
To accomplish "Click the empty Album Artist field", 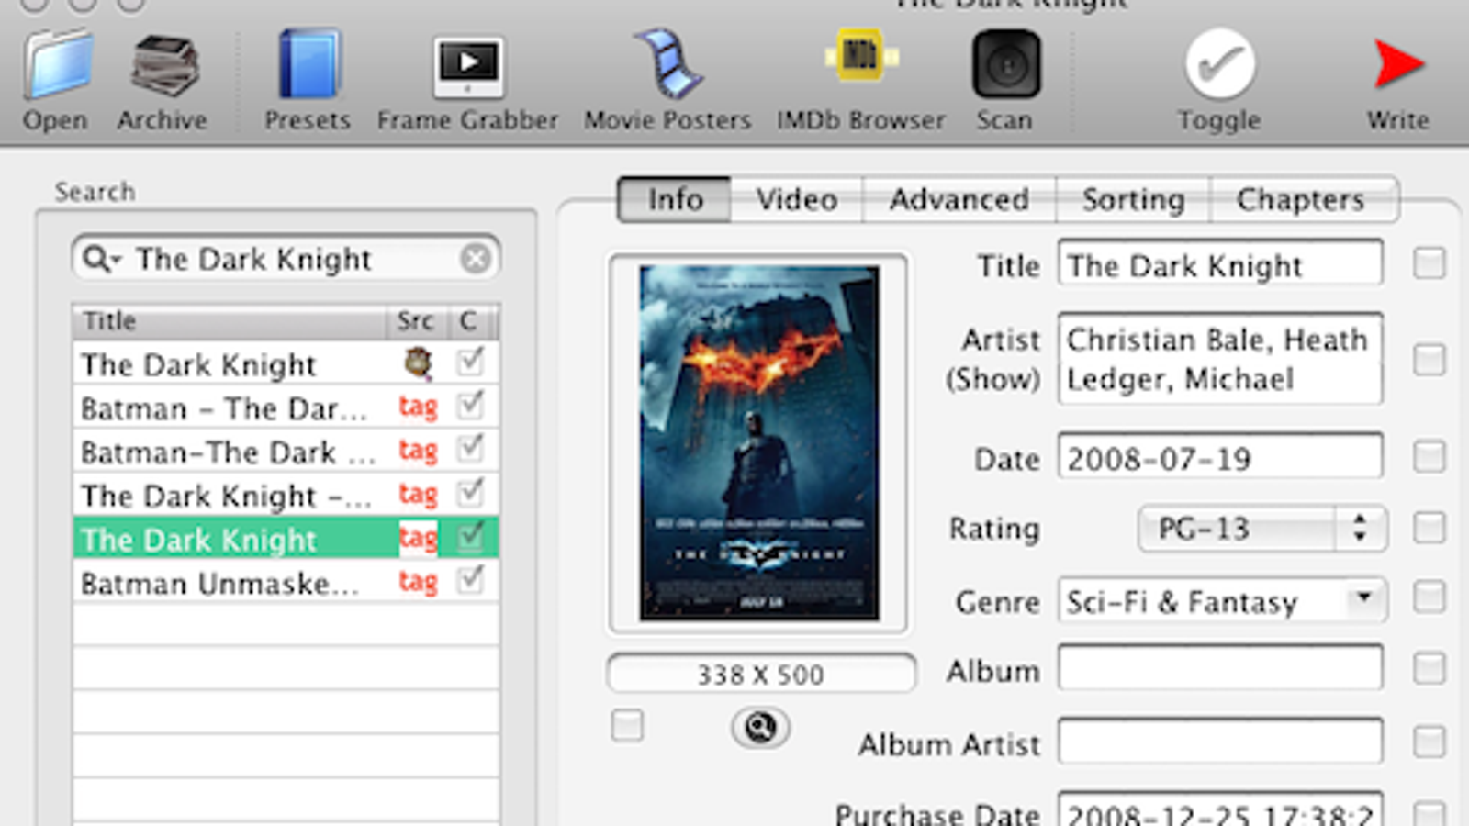I will click(1220, 742).
